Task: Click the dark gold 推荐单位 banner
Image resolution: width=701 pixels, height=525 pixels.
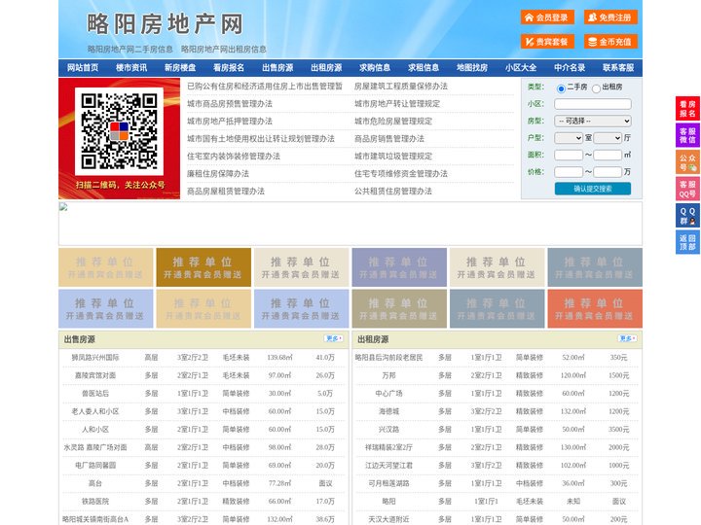Action: click(203, 267)
